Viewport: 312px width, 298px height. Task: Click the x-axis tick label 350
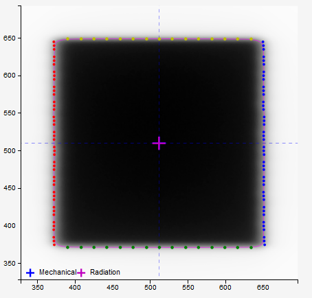[x=38, y=288]
